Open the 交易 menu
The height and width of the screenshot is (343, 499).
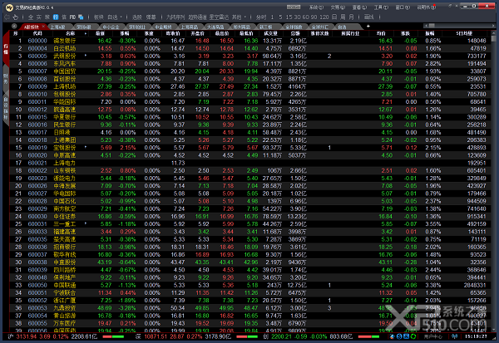338,7
